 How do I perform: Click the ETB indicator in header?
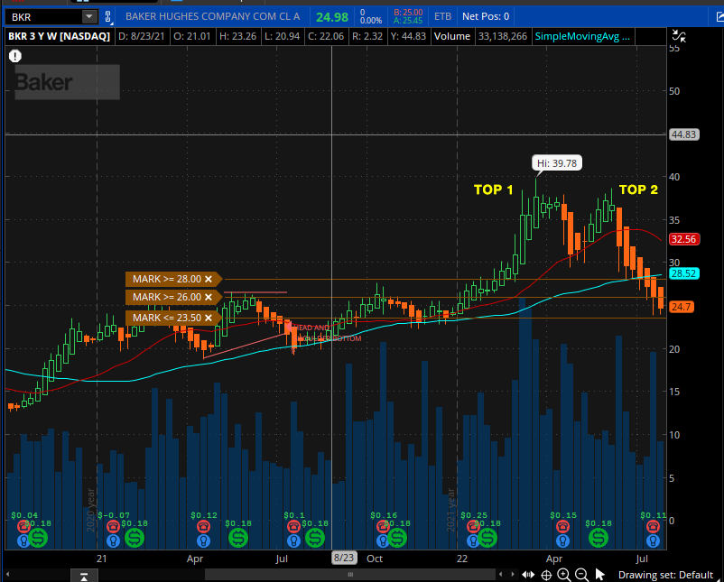pos(442,16)
